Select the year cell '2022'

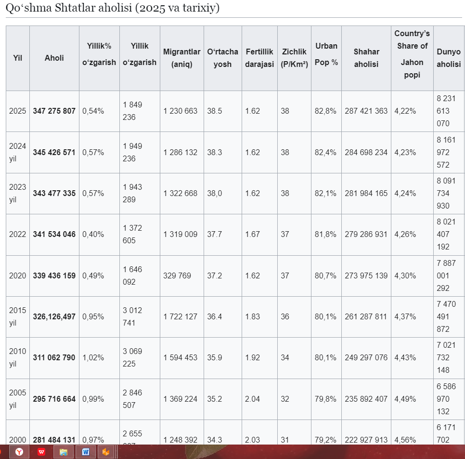pyautogui.click(x=17, y=235)
